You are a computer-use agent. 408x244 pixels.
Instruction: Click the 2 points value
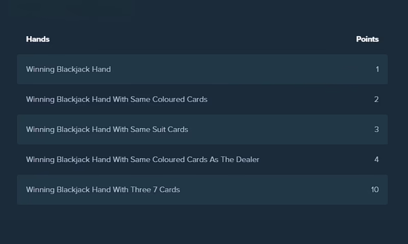click(x=376, y=99)
